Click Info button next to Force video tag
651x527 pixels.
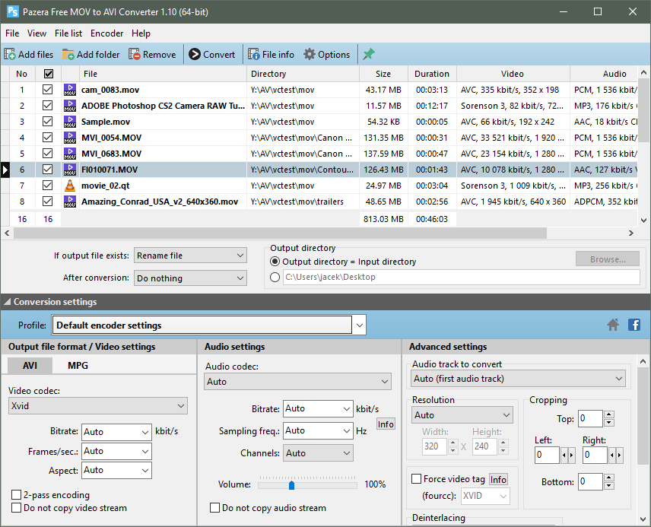(498, 480)
